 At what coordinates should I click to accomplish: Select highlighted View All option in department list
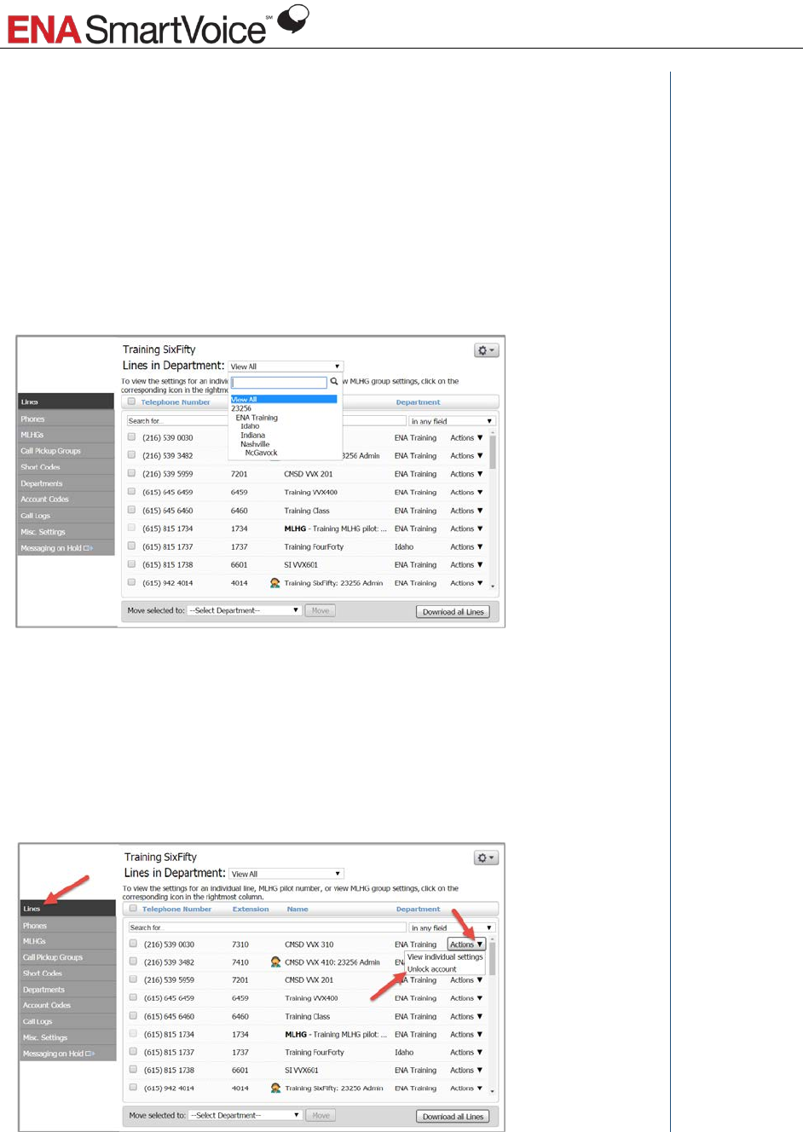[284, 399]
